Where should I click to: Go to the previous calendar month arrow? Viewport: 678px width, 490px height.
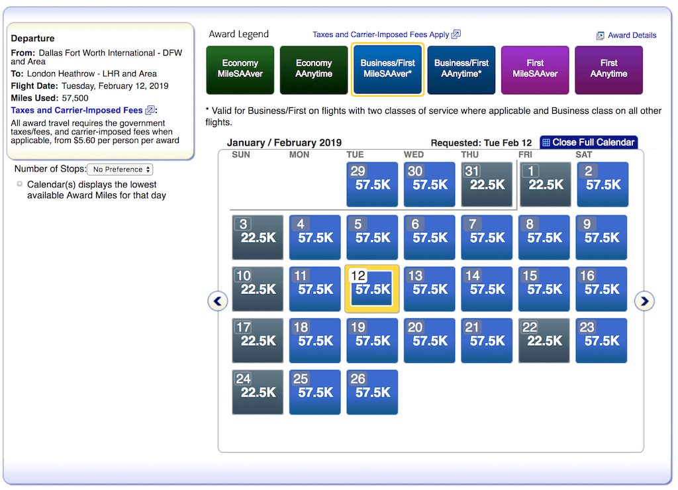click(217, 301)
